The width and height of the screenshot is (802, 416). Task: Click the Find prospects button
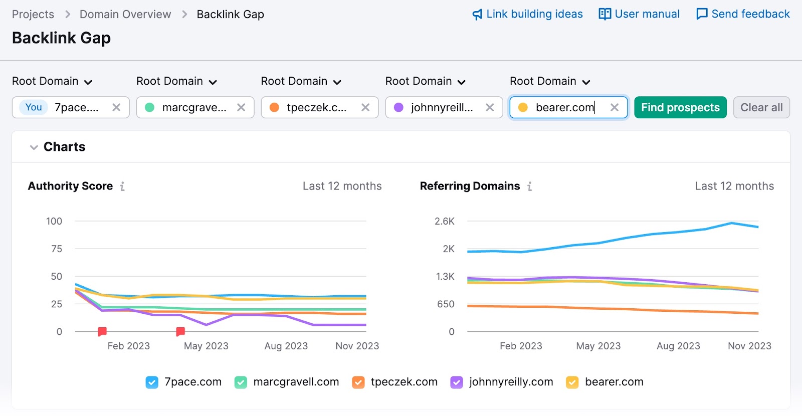pyautogui.click(x=680, y=107)
